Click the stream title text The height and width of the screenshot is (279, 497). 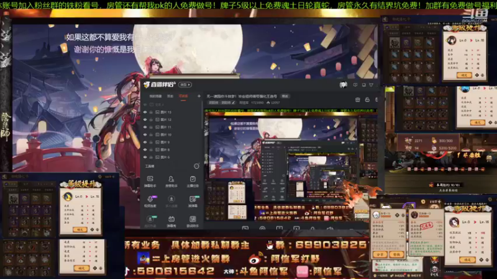(x=242, y=96)
